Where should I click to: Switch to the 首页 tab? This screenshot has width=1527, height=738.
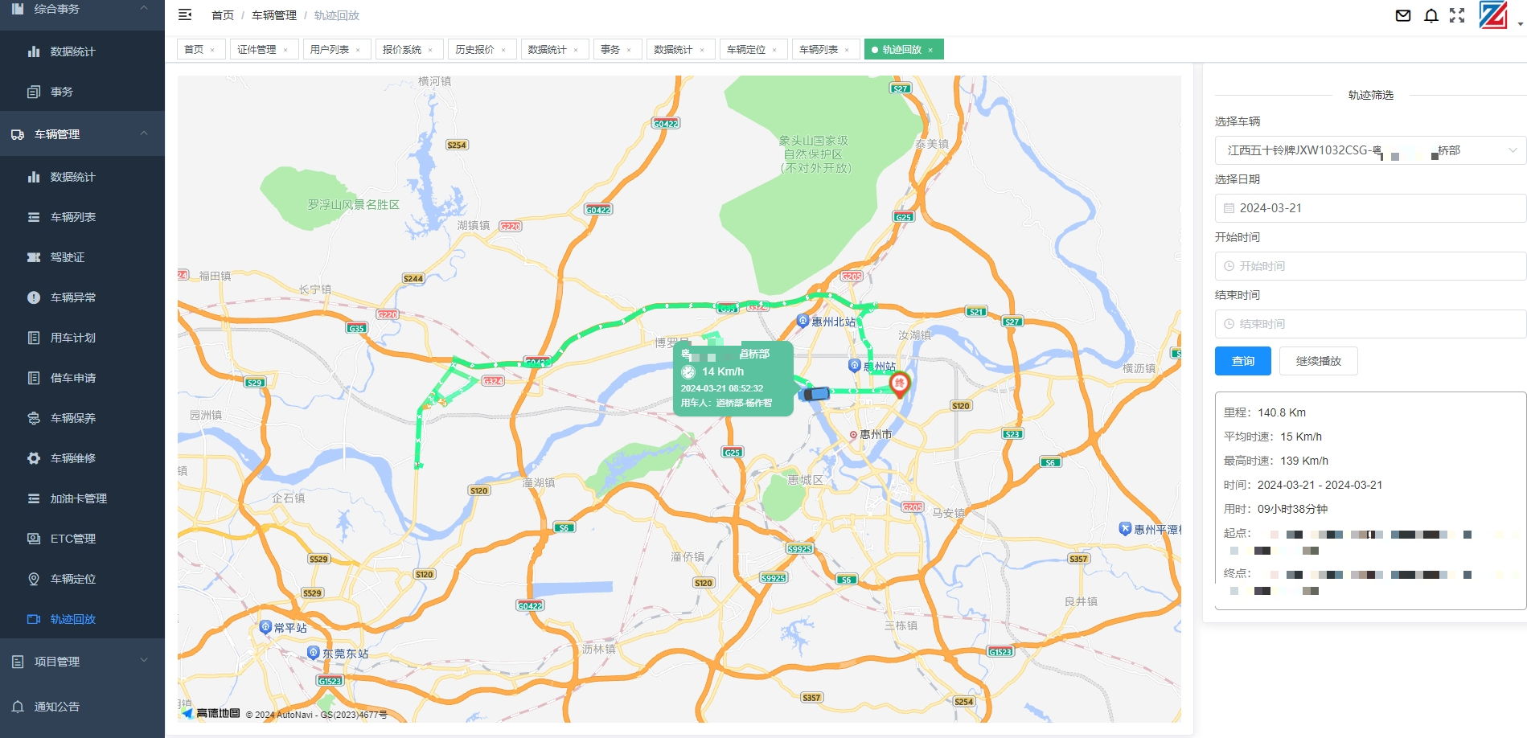pos(194,50)
